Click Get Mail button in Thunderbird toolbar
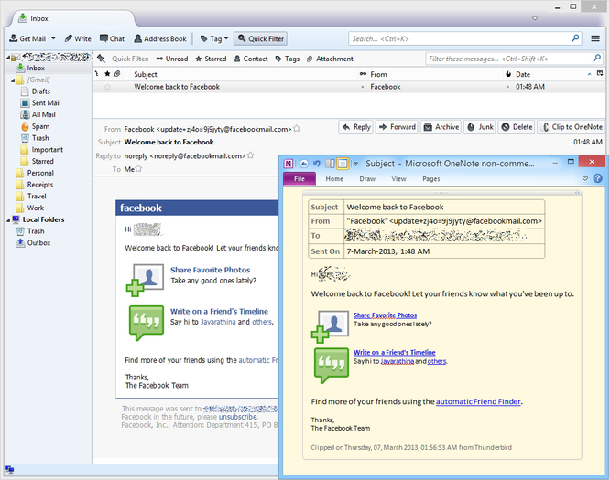This screenshot has width=610, height=480. (x=27, y=38)
